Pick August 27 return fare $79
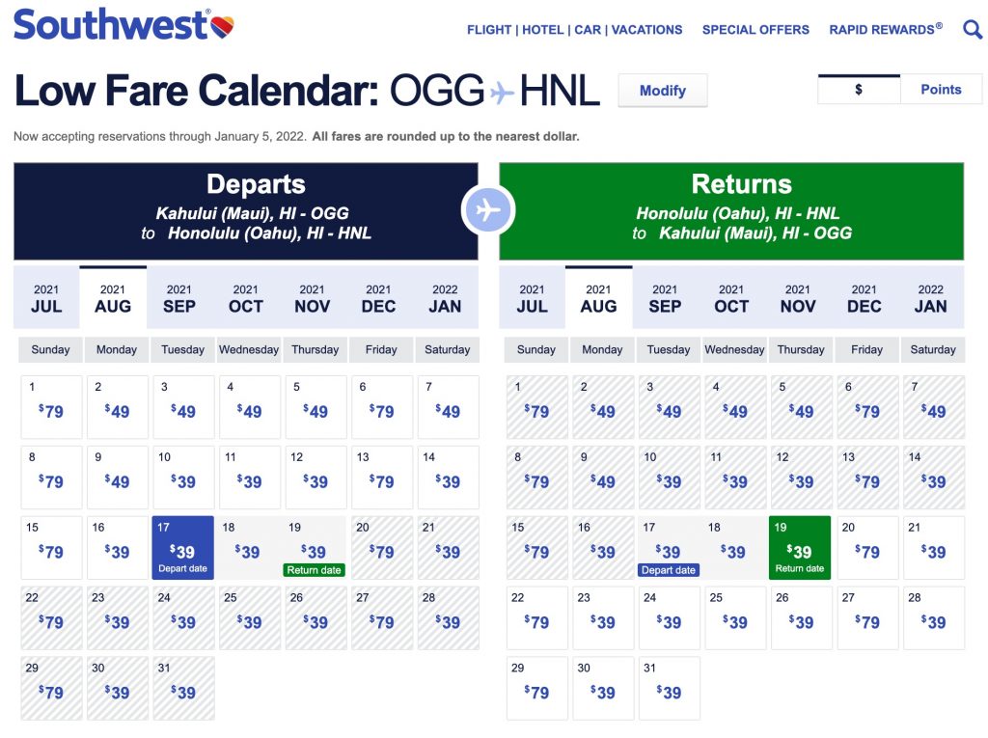Screen dimensions: 988x738 tap(866, 618)
